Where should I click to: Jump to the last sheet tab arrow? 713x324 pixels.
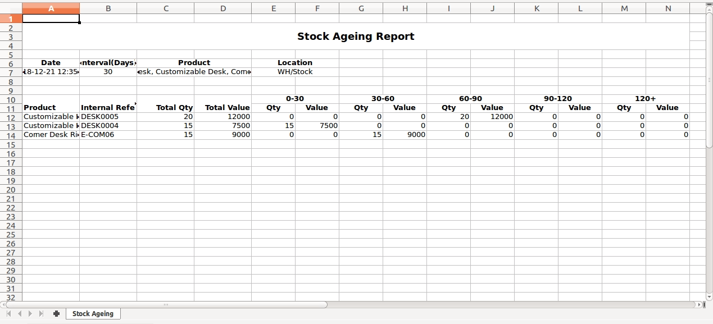pos(41,314)
